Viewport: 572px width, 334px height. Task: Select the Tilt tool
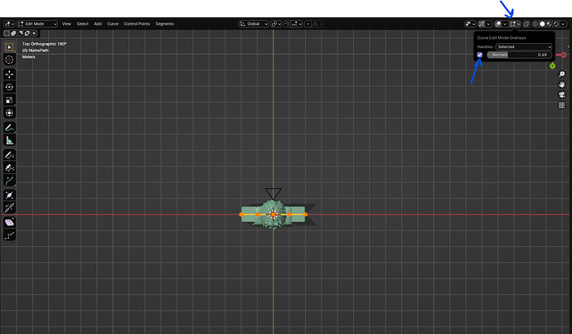pos(9,208)
